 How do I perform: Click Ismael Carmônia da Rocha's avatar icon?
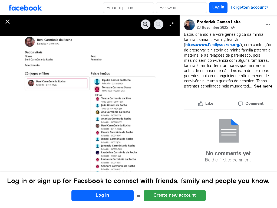[97, 139]
